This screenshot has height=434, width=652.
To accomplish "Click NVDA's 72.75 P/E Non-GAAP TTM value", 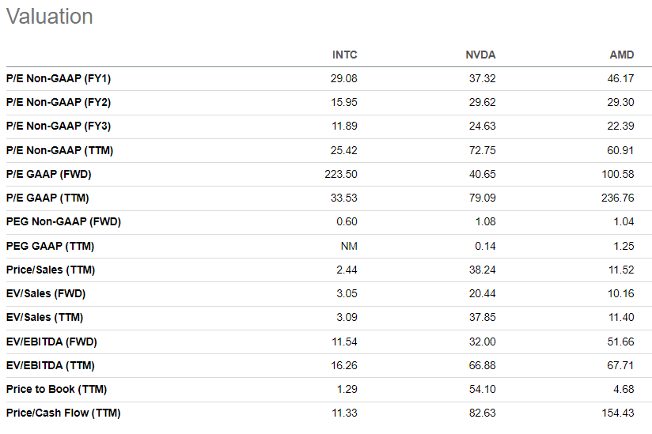I will pyautogui.click(x=483, y=150).
